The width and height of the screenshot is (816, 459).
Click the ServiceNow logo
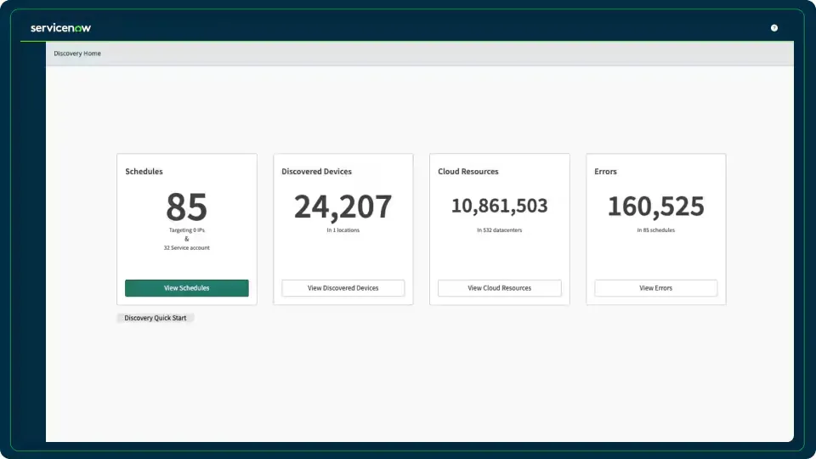(x=60, y=28)
